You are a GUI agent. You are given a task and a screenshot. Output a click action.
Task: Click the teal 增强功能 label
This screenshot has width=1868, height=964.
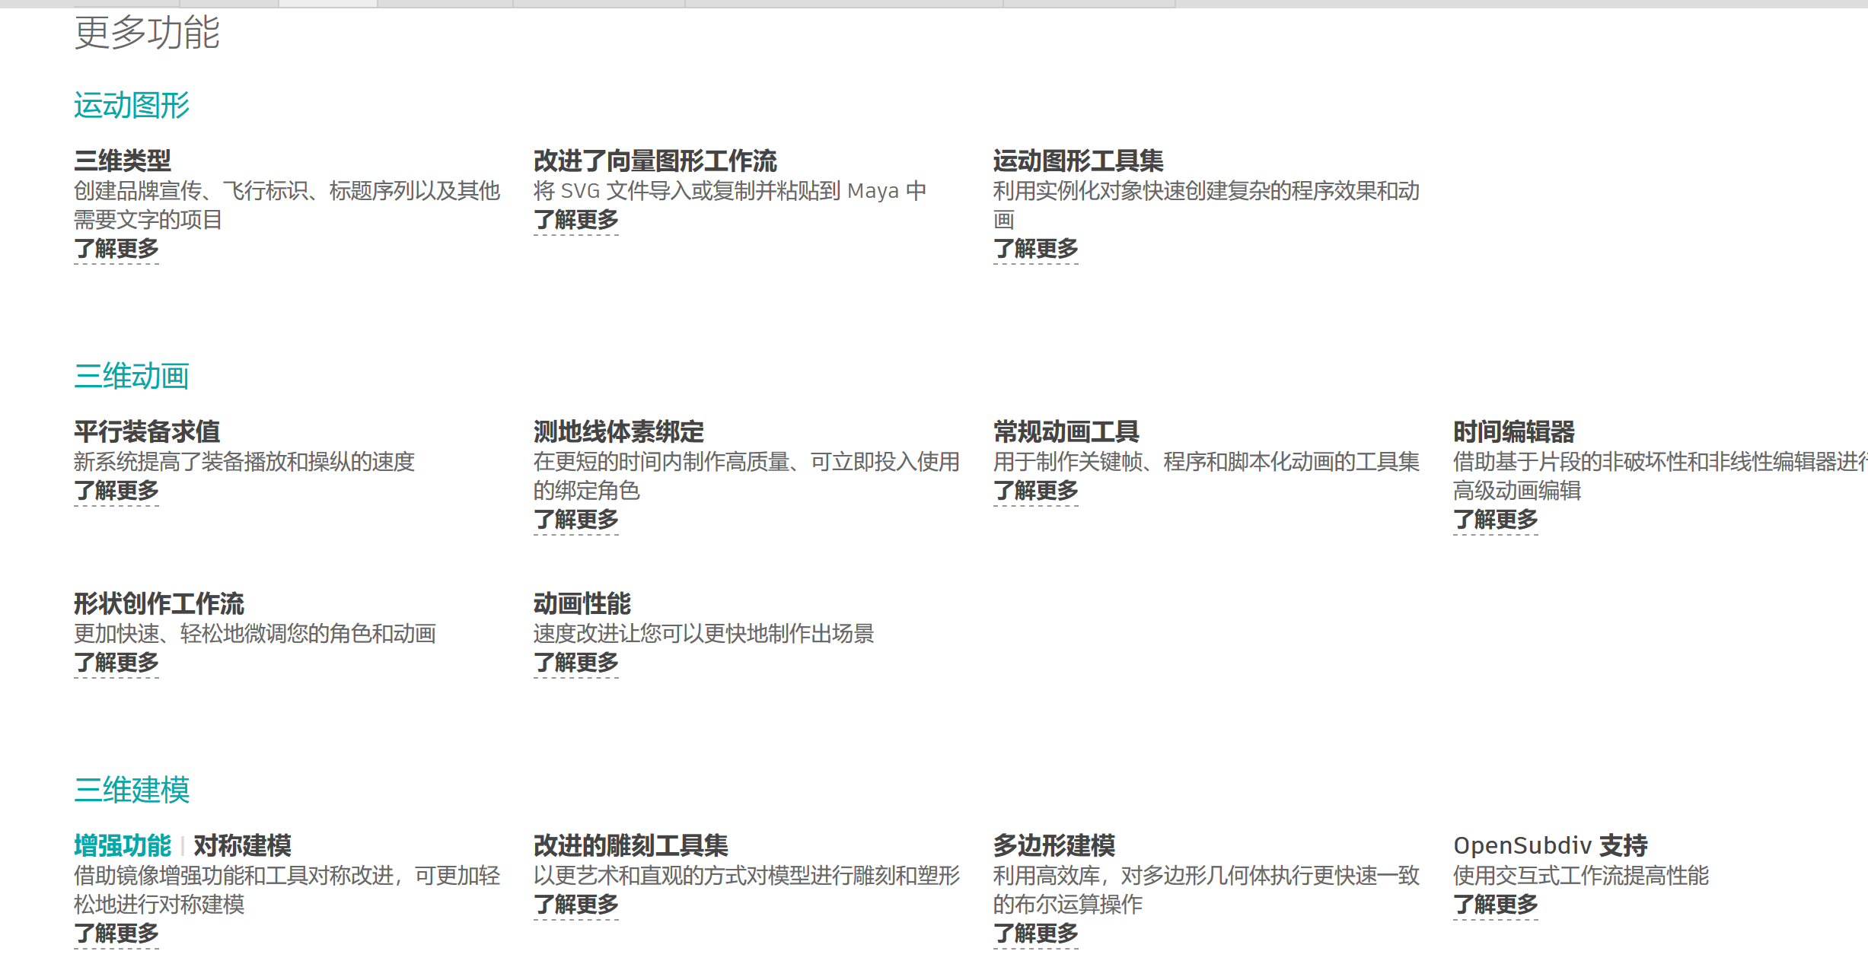coord(123,845)
